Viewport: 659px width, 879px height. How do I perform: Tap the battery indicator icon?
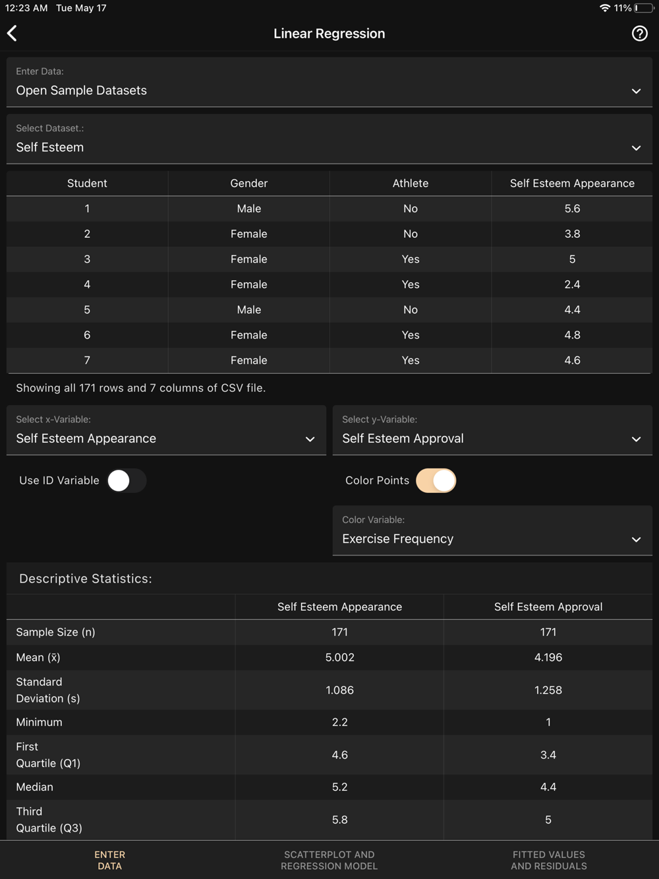[644, 8]
